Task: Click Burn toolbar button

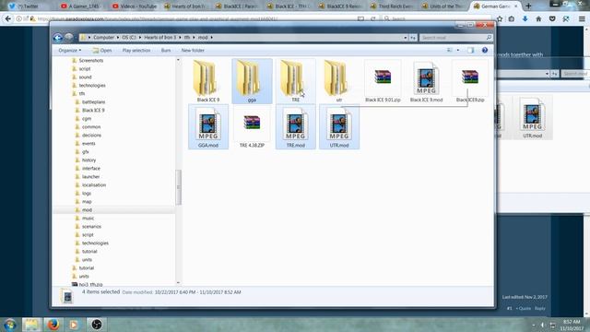Action: [x=166, y=50]
